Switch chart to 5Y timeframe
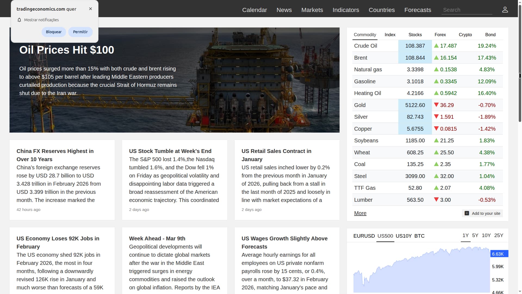Image resolution: width=522 pixels, height=294 pixels. [475, 235]
